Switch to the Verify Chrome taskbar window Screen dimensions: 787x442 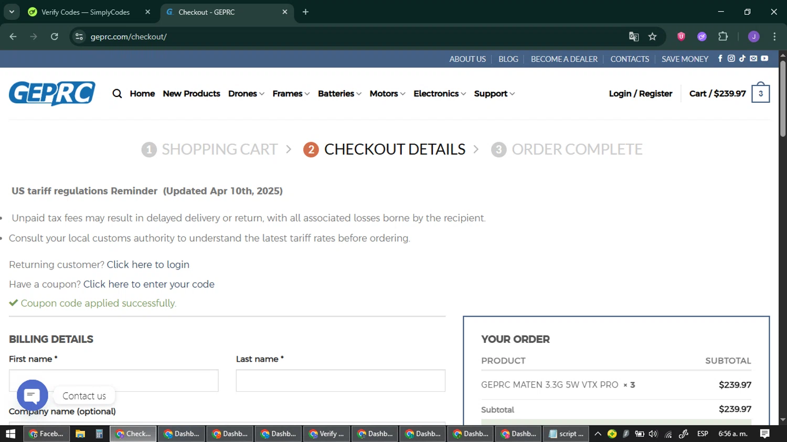click(x=326, y=434)
